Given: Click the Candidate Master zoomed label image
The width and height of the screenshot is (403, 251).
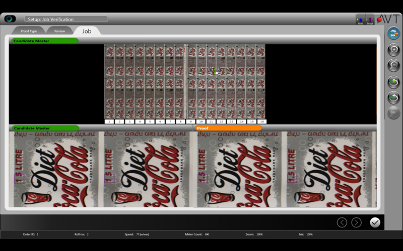Looking at the screenshot, I should [x=100, y=169].
